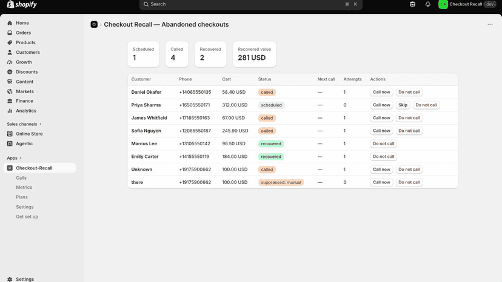Click the Online Store icon
This screenshot has height=282, width=502.
pos(10,134)
